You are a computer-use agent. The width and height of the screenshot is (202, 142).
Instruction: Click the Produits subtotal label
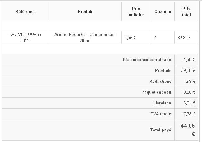coord(163,70)
